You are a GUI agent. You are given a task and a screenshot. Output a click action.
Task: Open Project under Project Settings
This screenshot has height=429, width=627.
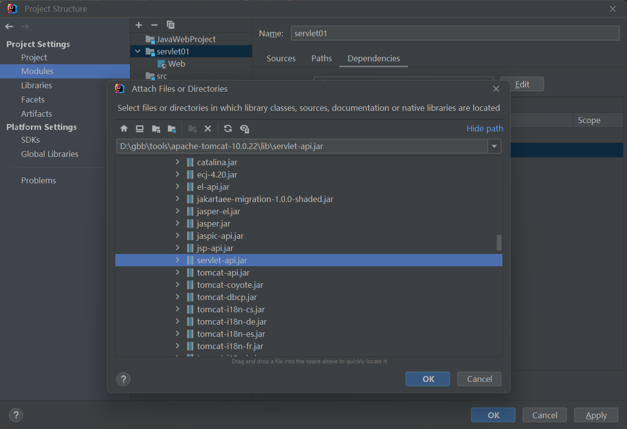[x=34, y=57]
